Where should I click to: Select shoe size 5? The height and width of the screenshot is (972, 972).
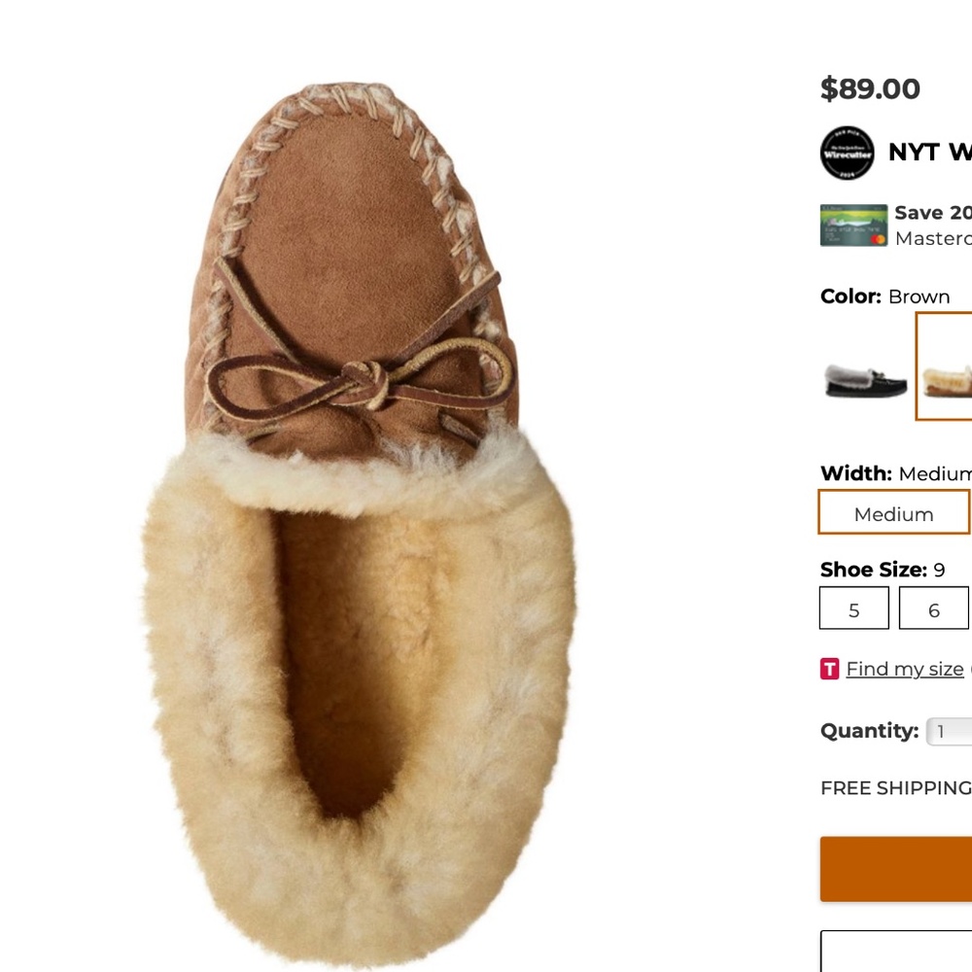click(853, 608)
